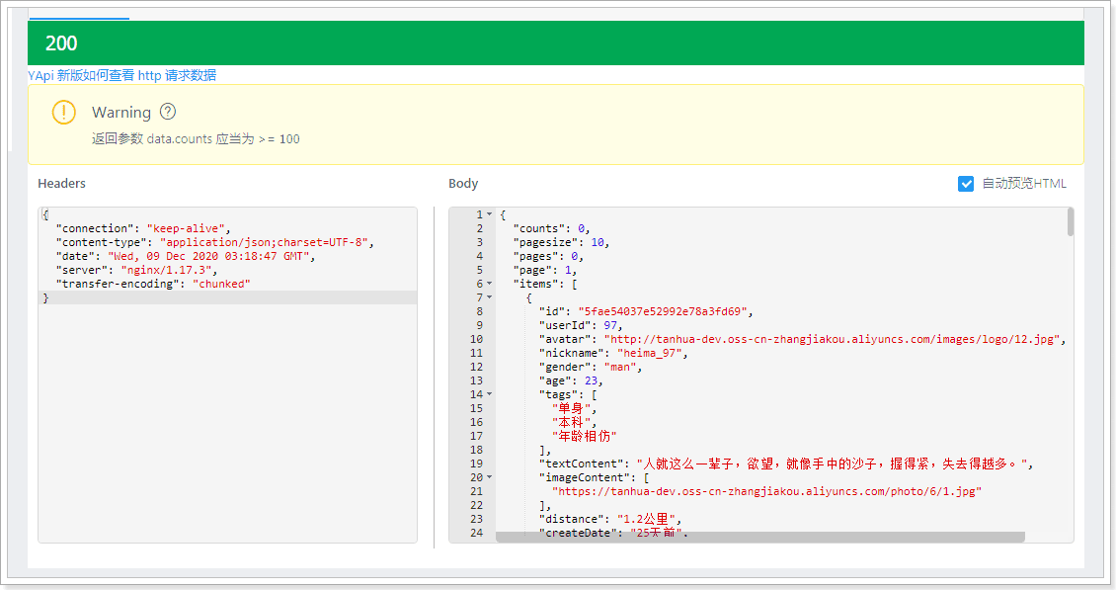Click the highlighted closing brace line in Headers
The height and width of the screenshot is (590, 1116).
pos(227,297)
